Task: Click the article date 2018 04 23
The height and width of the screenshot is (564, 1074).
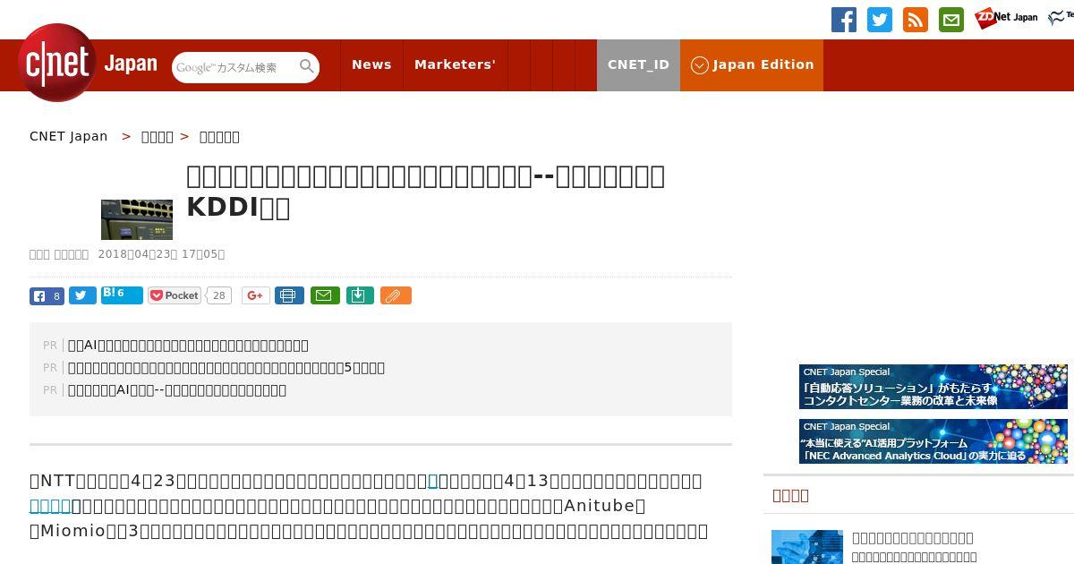Action: click(161, 254)
